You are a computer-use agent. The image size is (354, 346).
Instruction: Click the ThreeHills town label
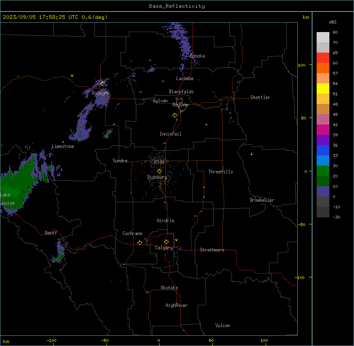pyautogui.click(x=221, y=172)
